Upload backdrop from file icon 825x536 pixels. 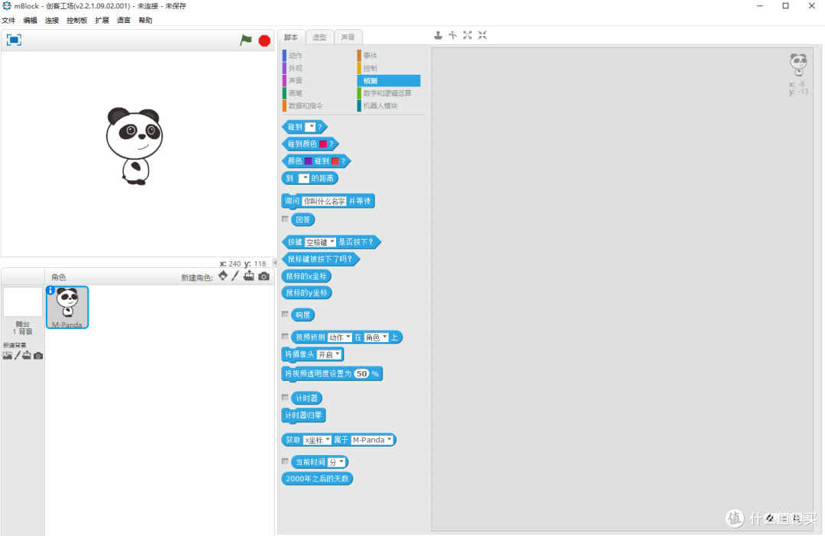(x=26, y=356)
